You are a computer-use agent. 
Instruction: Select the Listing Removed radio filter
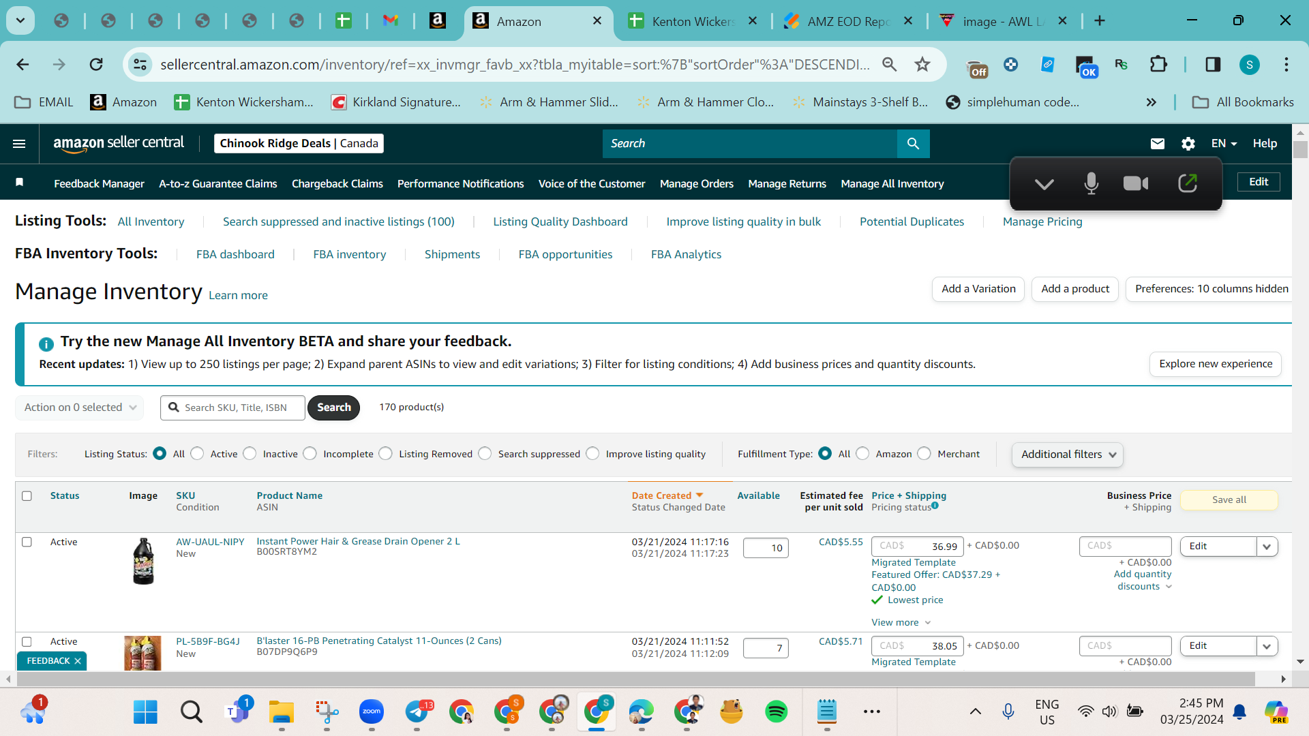click(x=386, y=454)
